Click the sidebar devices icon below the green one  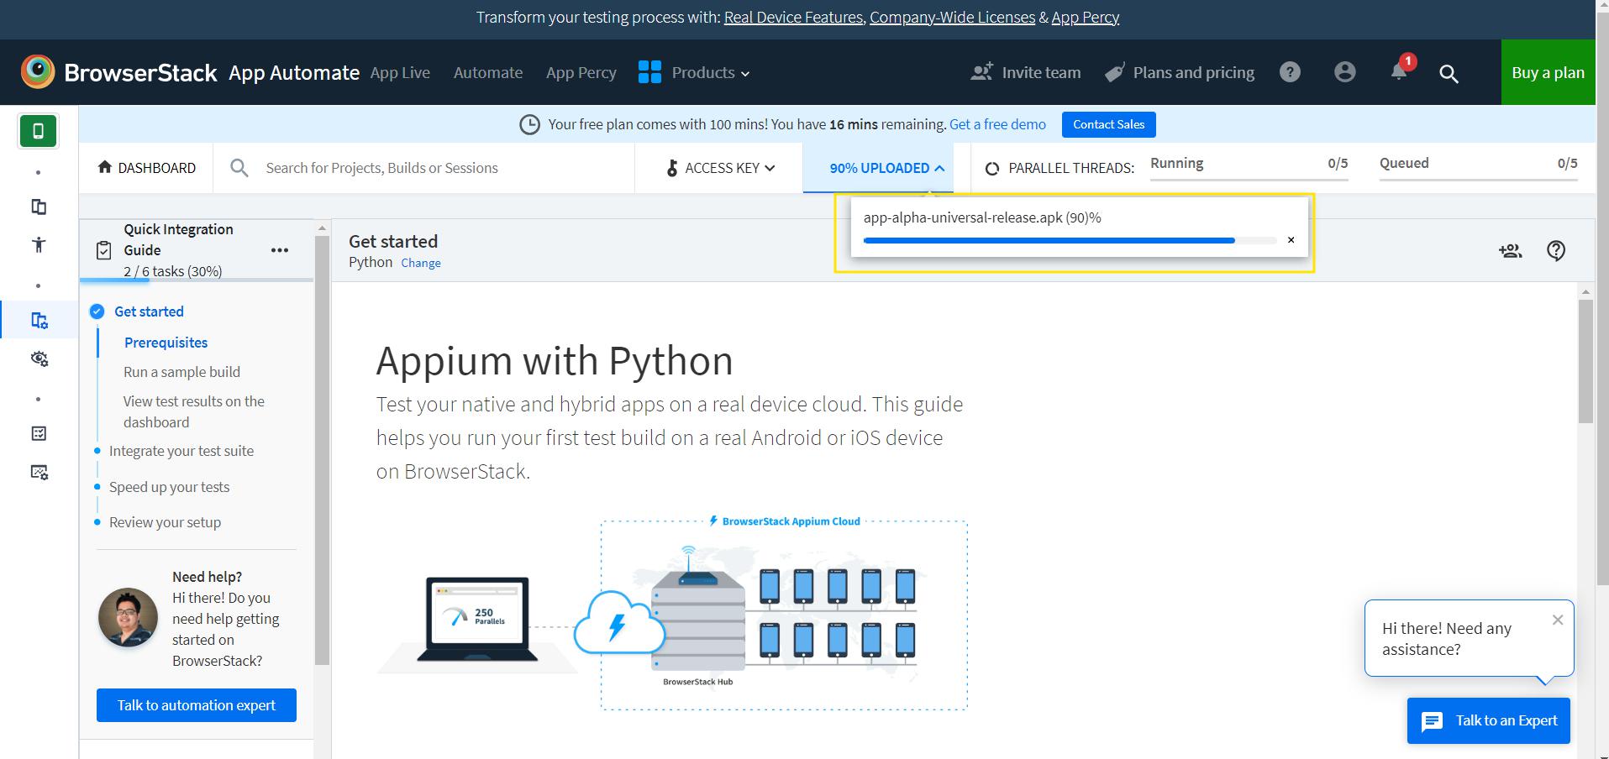39,207
